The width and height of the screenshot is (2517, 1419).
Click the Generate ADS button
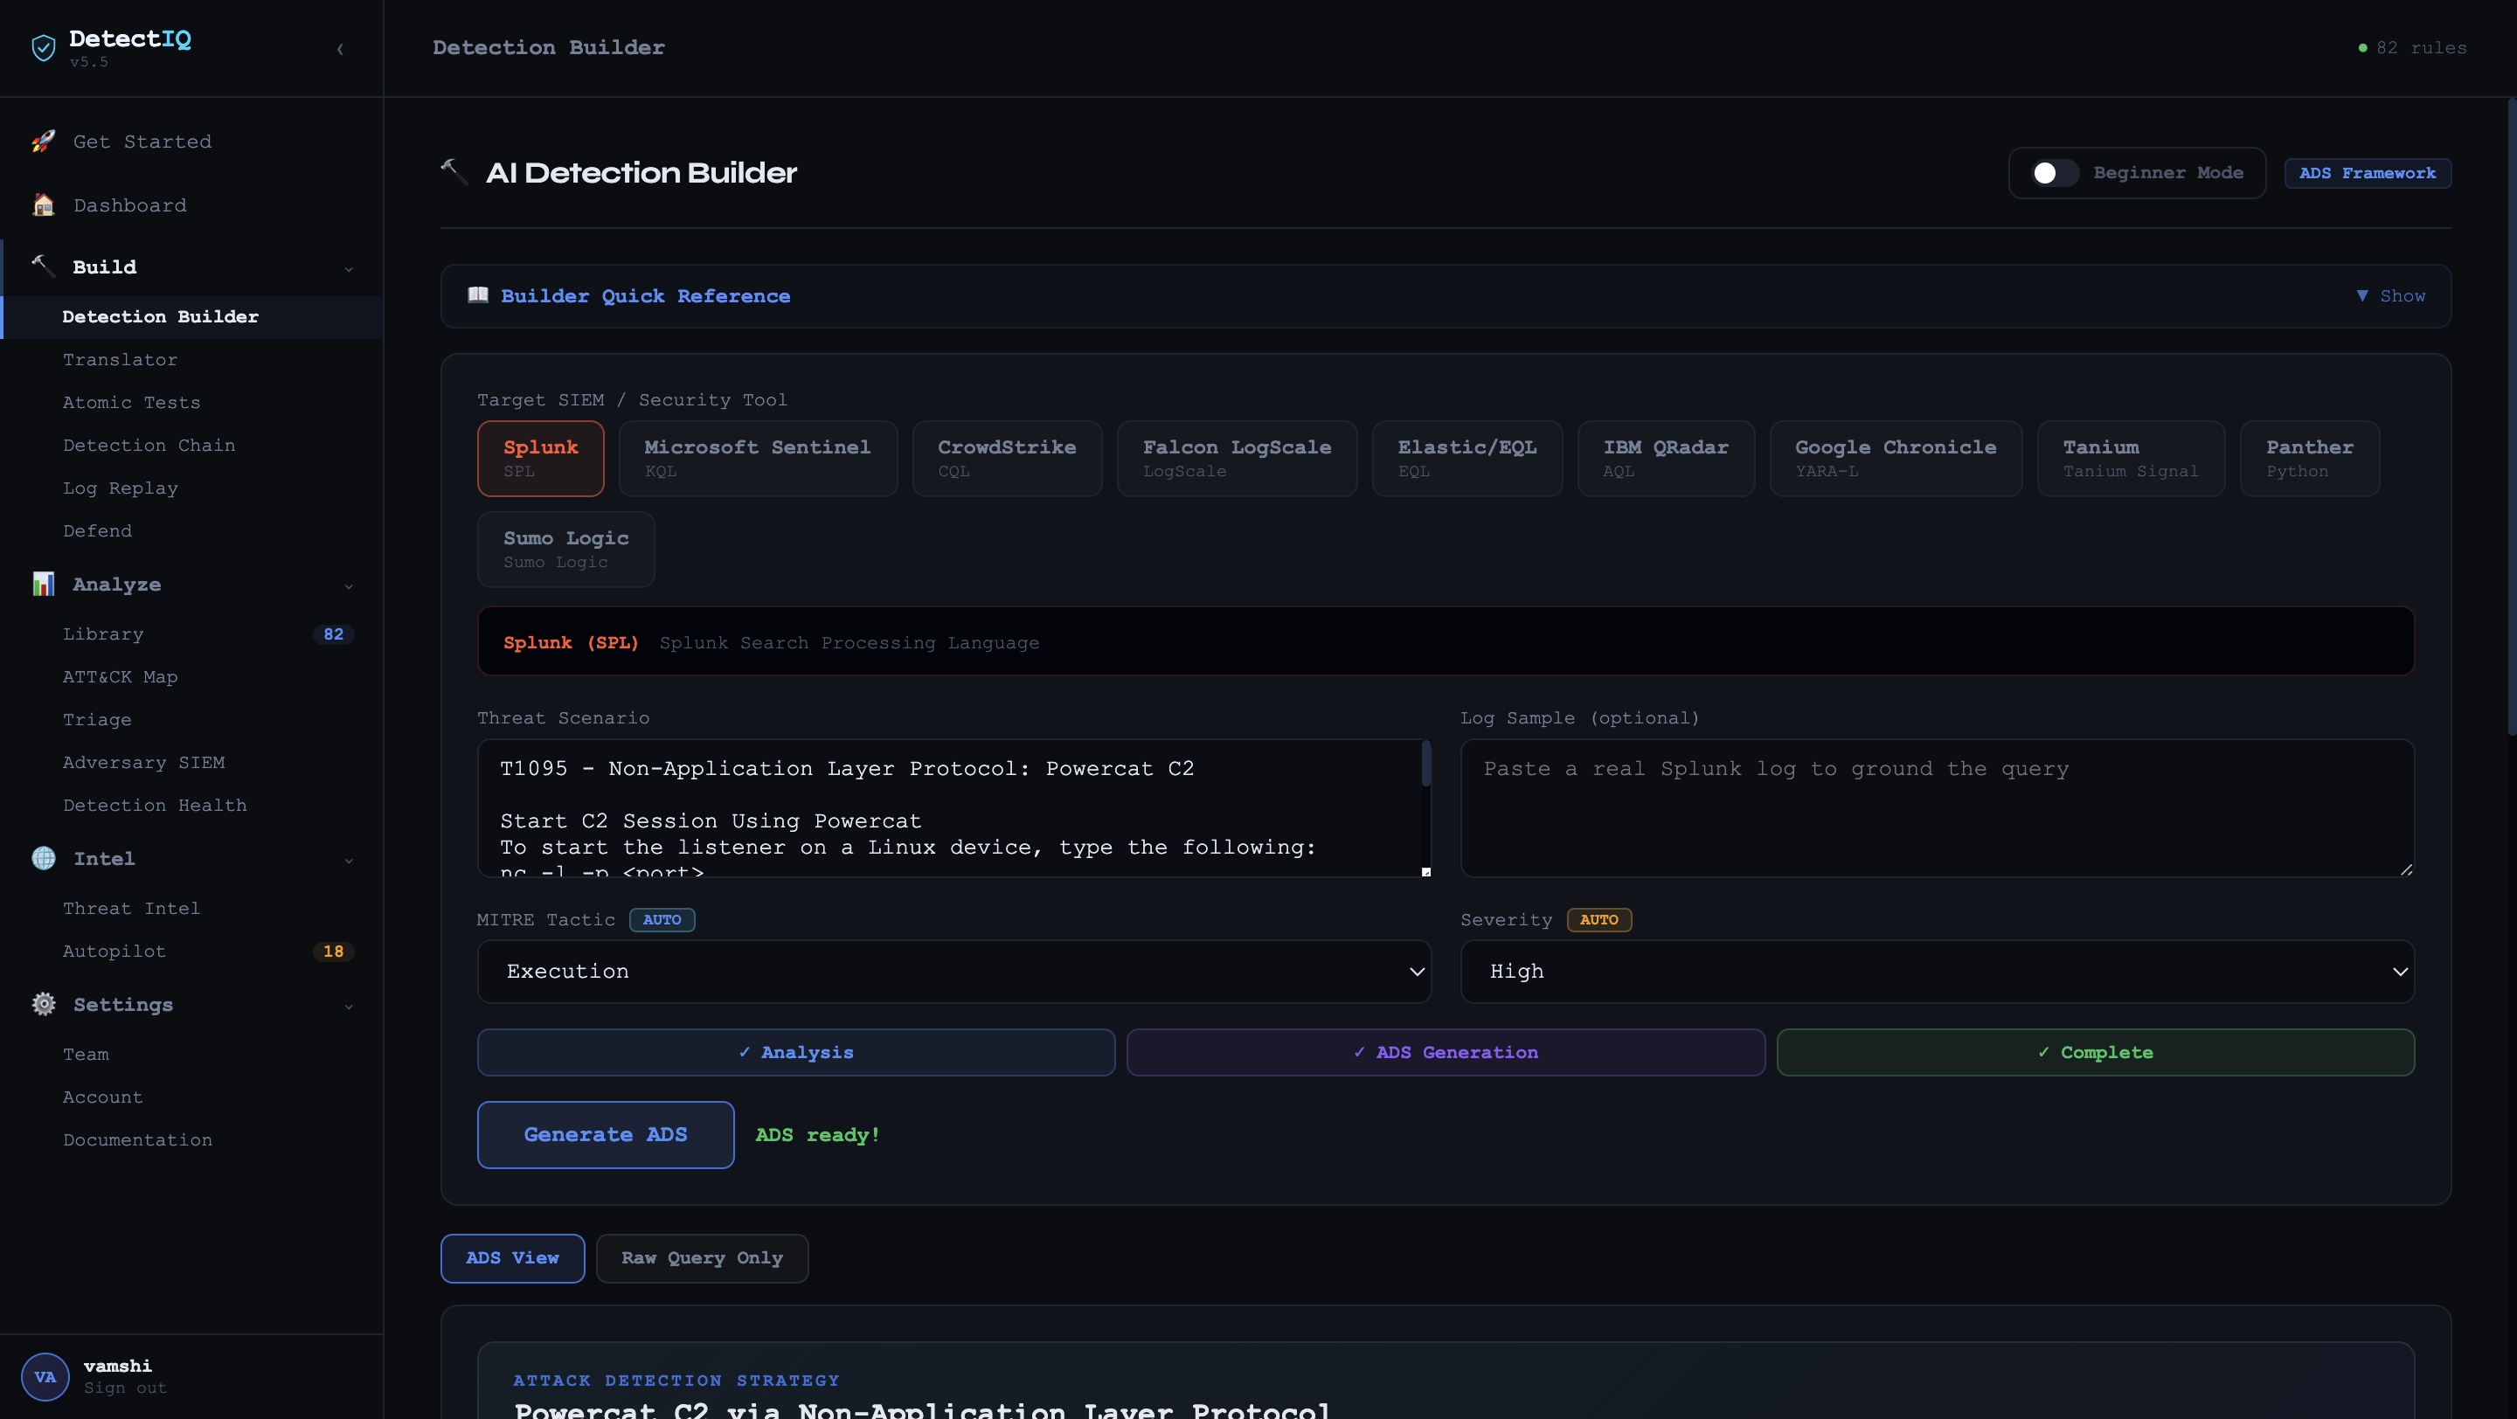[x=605, y=1135]
